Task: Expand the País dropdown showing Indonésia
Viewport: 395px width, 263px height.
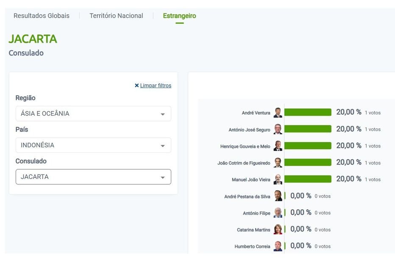Action: point(93,145)
